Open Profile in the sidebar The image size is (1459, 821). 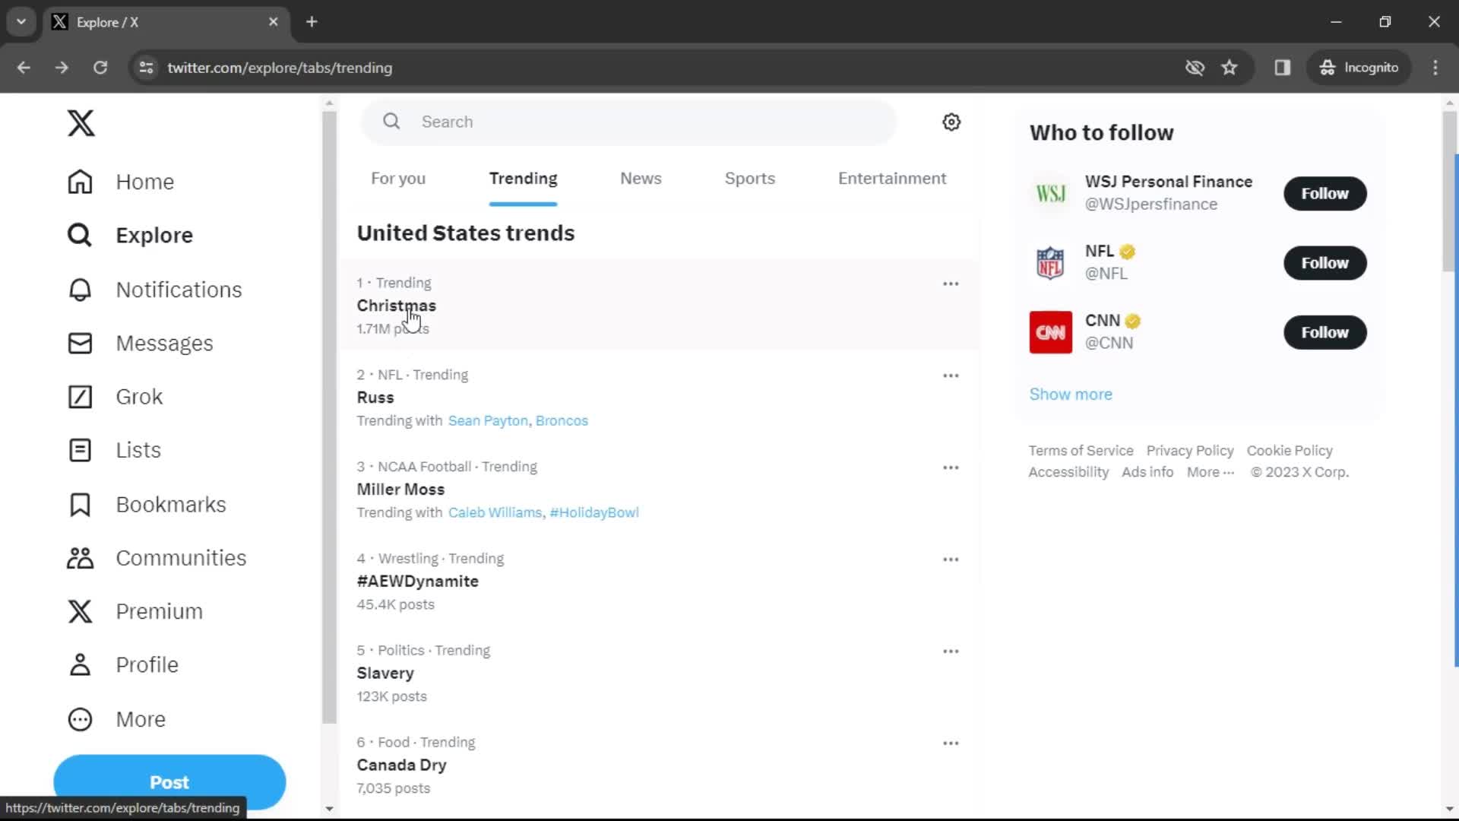(123, 665)
